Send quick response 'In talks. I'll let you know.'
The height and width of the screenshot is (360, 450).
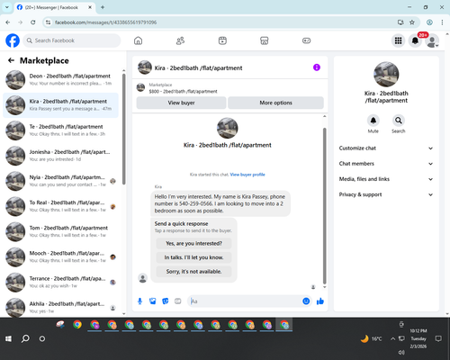193,257
